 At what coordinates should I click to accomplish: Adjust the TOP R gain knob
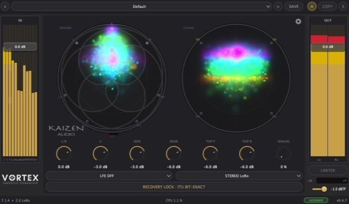point(247,154)
